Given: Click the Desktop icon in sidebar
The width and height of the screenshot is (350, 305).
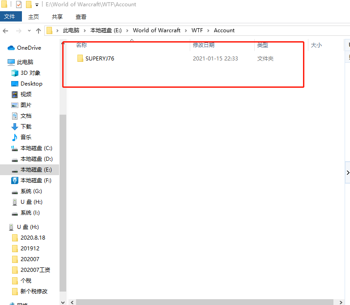Looking at the screenshot, I should pyautogui.click(x=15, y=84).
